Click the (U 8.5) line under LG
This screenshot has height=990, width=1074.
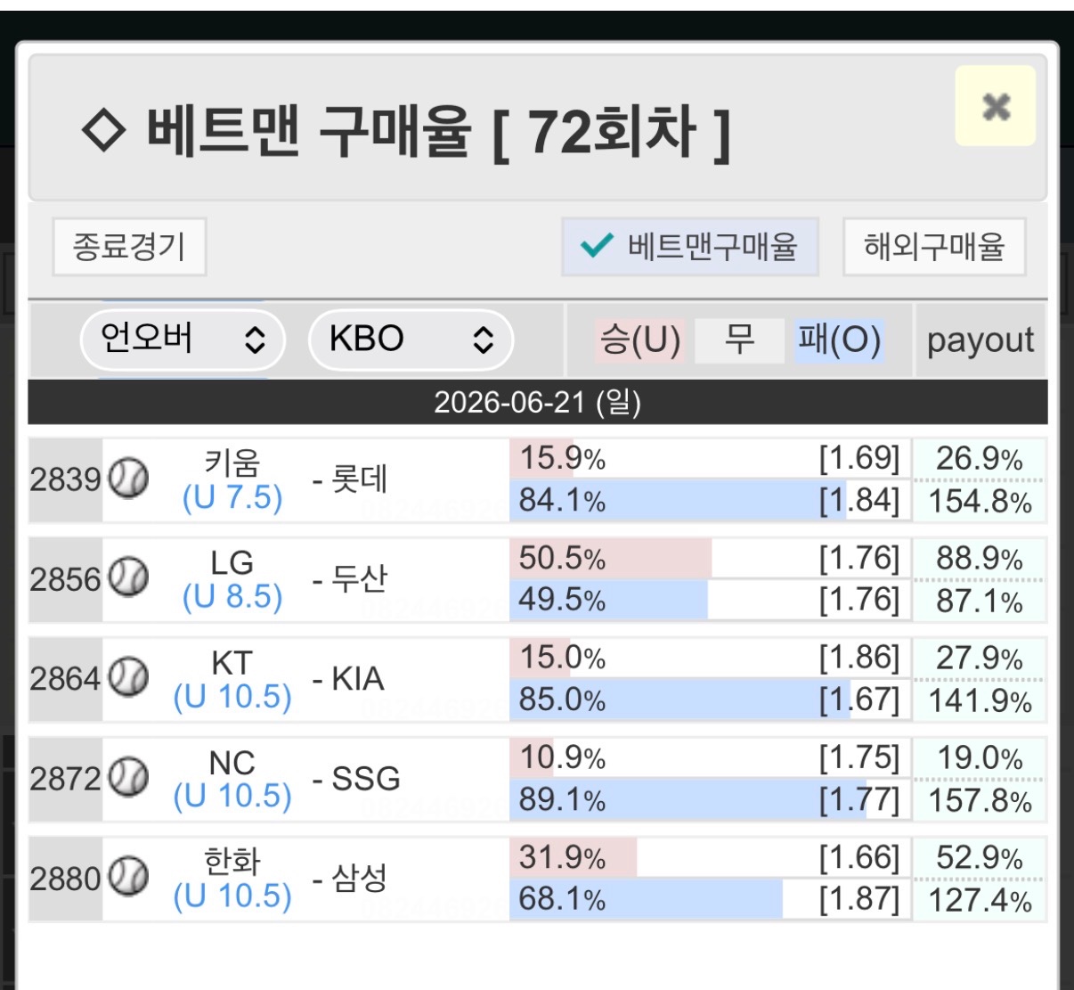click(x=232, y=597)
